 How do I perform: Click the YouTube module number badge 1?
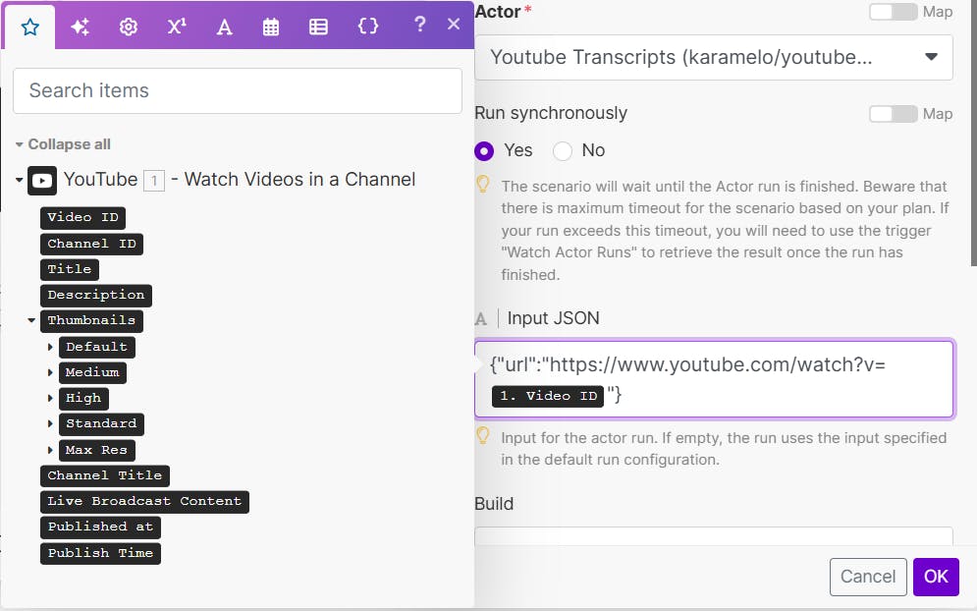coord(154,181)
